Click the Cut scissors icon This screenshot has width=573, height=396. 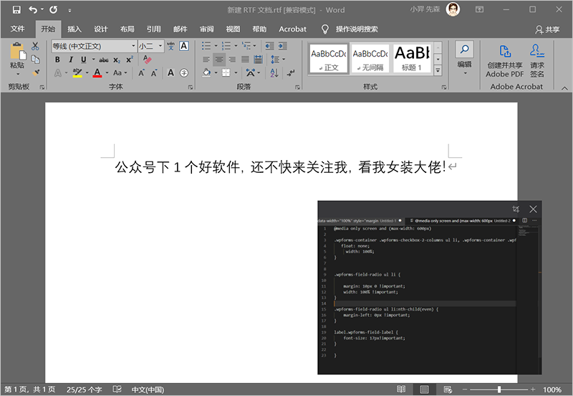tap(35, 46)
